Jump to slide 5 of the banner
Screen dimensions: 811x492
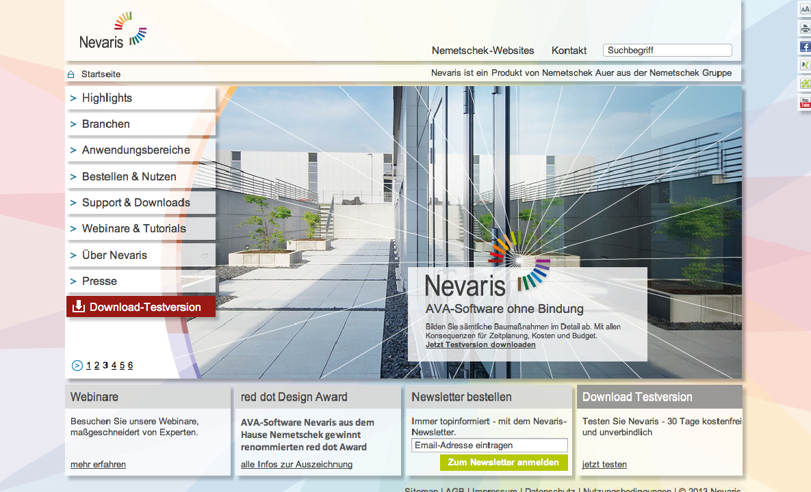click(x=122, y=366)
